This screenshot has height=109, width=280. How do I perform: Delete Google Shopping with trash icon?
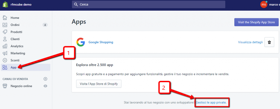click(269, 42)
